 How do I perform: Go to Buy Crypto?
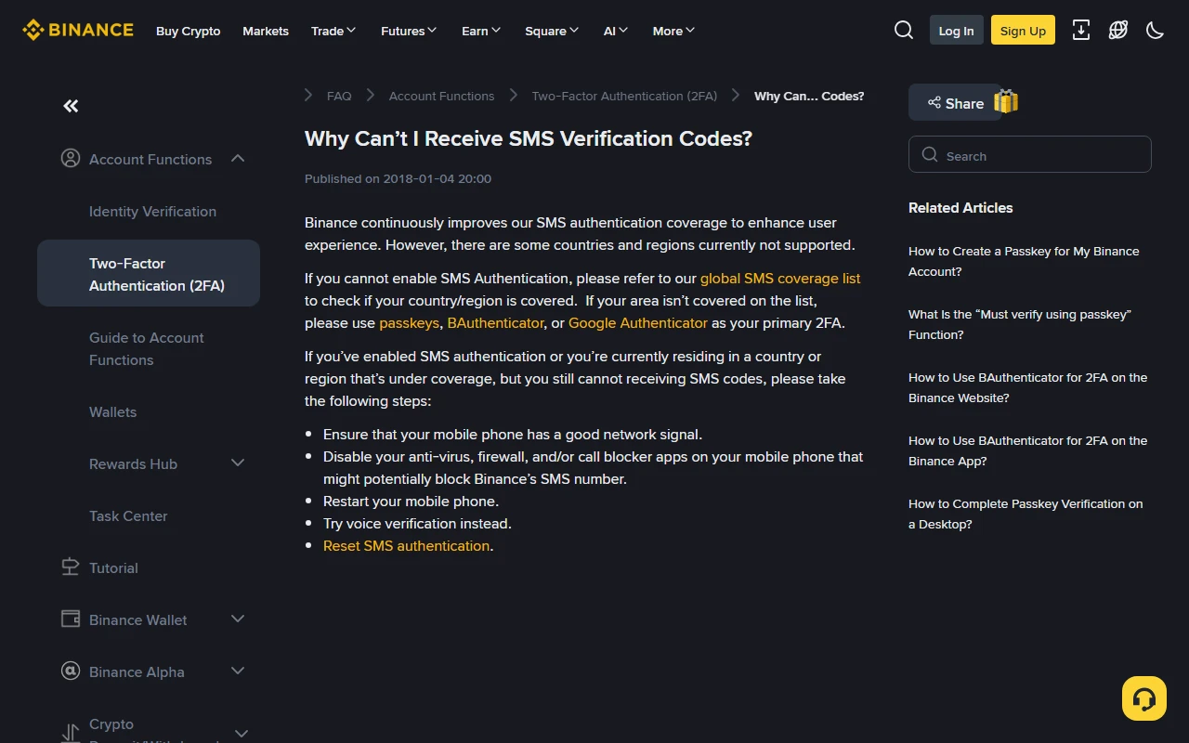(189, 31)
